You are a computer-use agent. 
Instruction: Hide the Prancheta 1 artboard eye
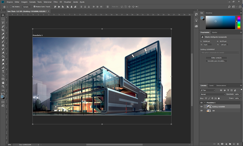click(x=201, y=103)
